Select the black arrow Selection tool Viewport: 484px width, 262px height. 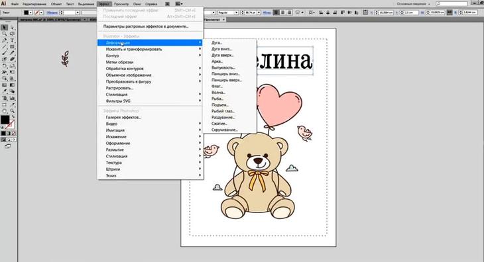point(5,28)
